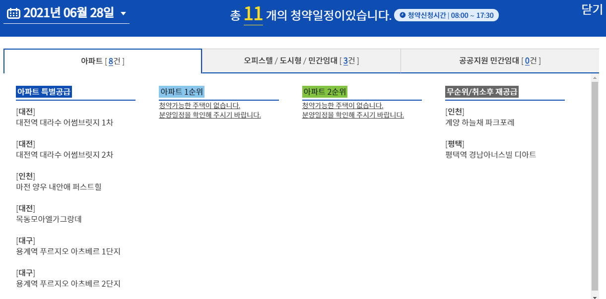Screen dimensions: 606x299
Task: Click the clock icon in 청약신청시간 badge
Action: pos(403,15)
